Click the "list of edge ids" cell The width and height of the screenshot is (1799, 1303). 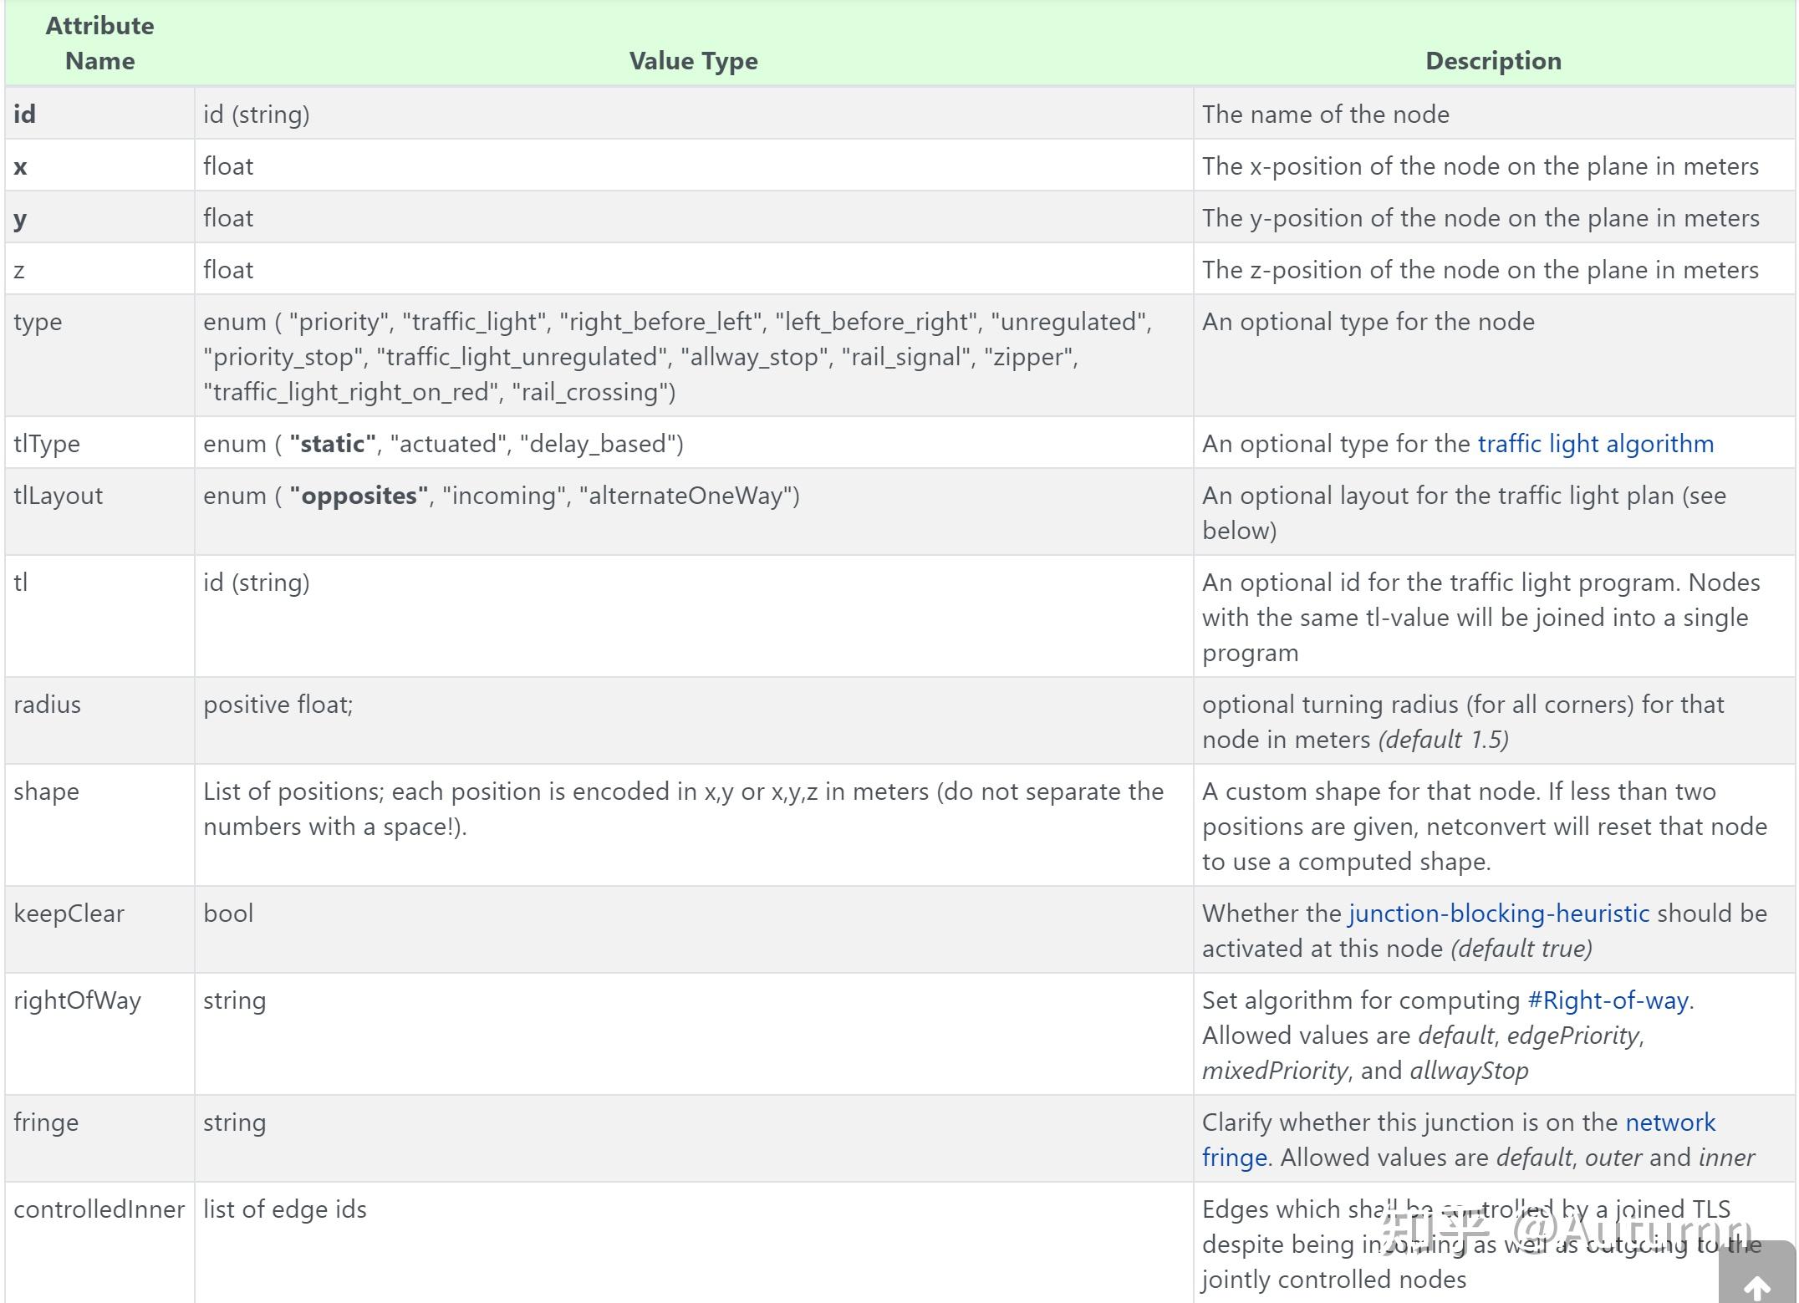point(285,1209)
